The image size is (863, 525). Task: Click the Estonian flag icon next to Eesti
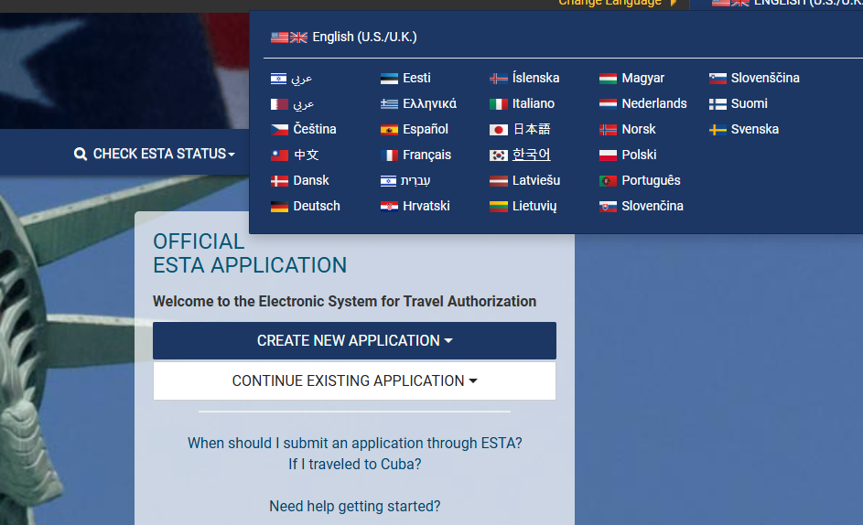point(389,79)
